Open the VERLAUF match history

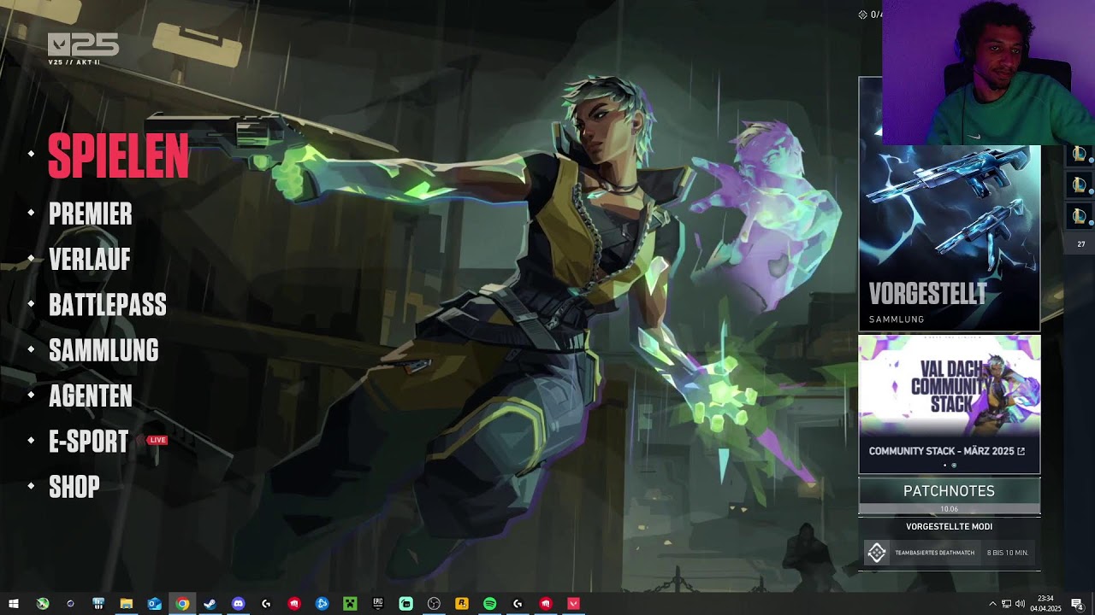[x=90, y=259]
